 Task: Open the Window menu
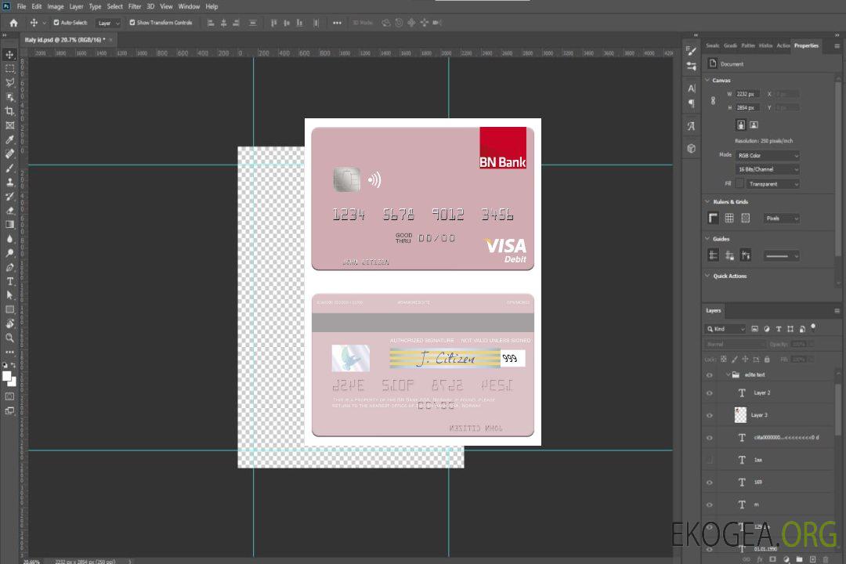pos(189,6)
